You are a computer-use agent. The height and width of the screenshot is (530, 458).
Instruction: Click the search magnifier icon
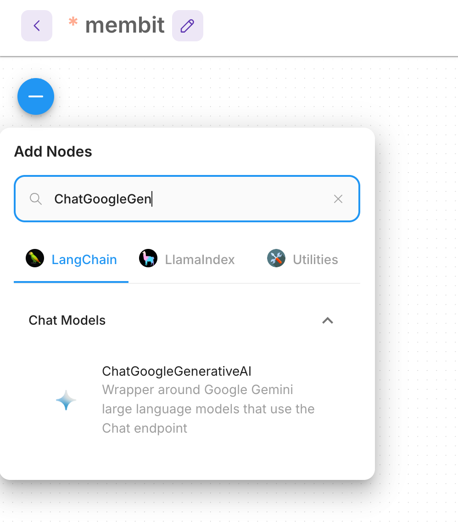[x=35, y=199]
